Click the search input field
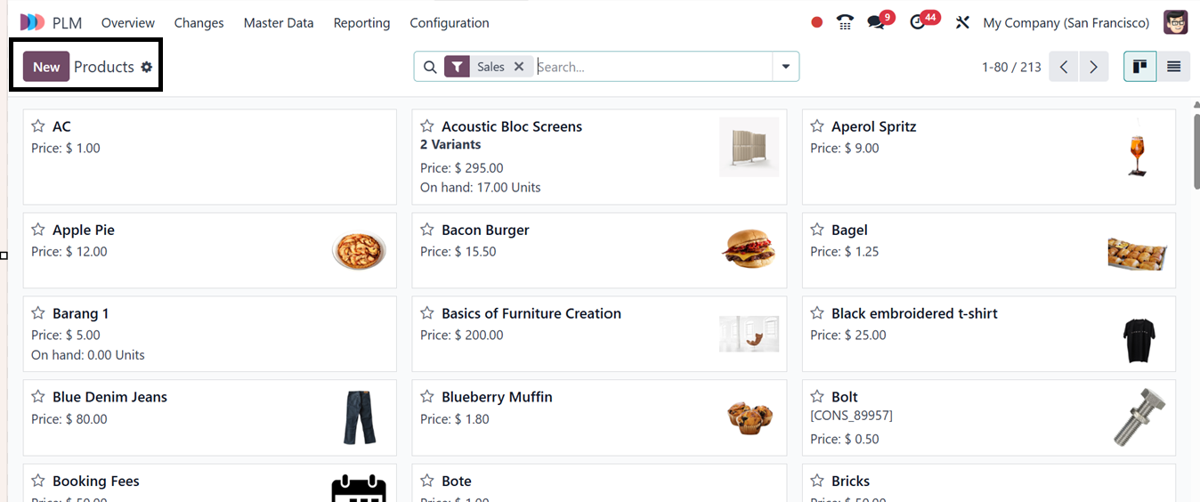Image resolution: width=1200 pixels, height=502 pixels. coord(653,67)
